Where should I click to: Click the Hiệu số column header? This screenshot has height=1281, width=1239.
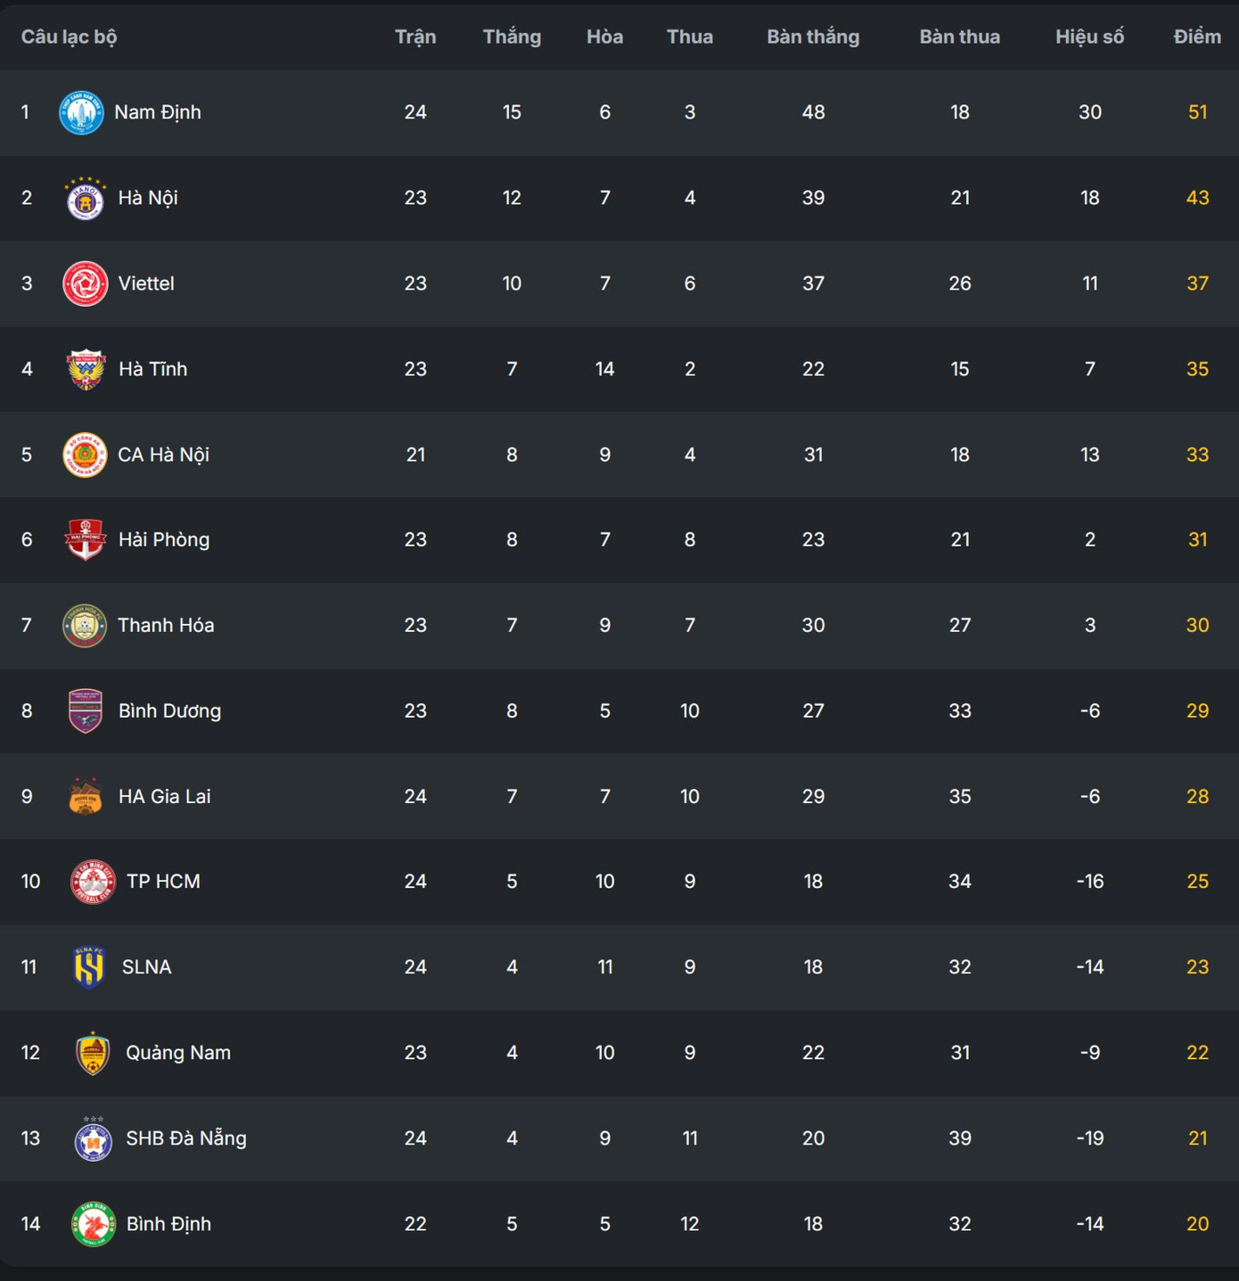pyautogui.click(x=1089, y=37)
